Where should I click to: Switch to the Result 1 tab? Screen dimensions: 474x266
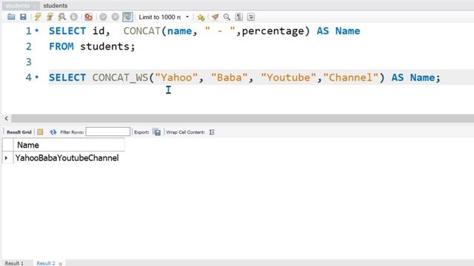click(14, 263)
